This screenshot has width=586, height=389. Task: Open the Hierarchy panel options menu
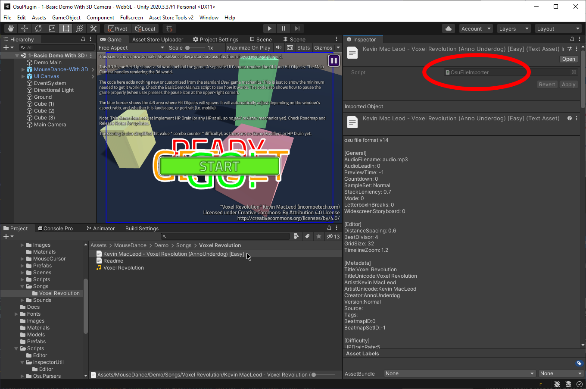tap(90, 39)
